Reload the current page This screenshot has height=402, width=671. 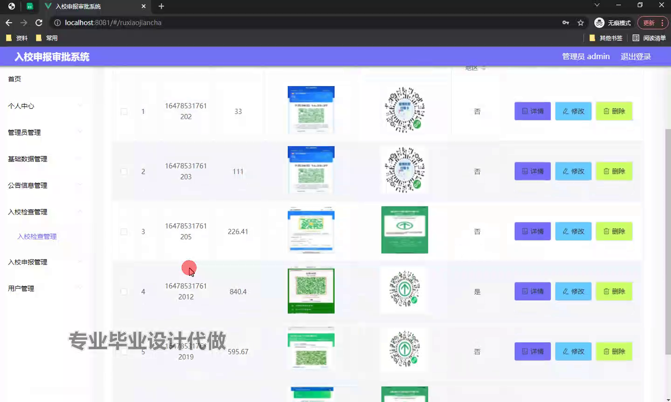39,22
